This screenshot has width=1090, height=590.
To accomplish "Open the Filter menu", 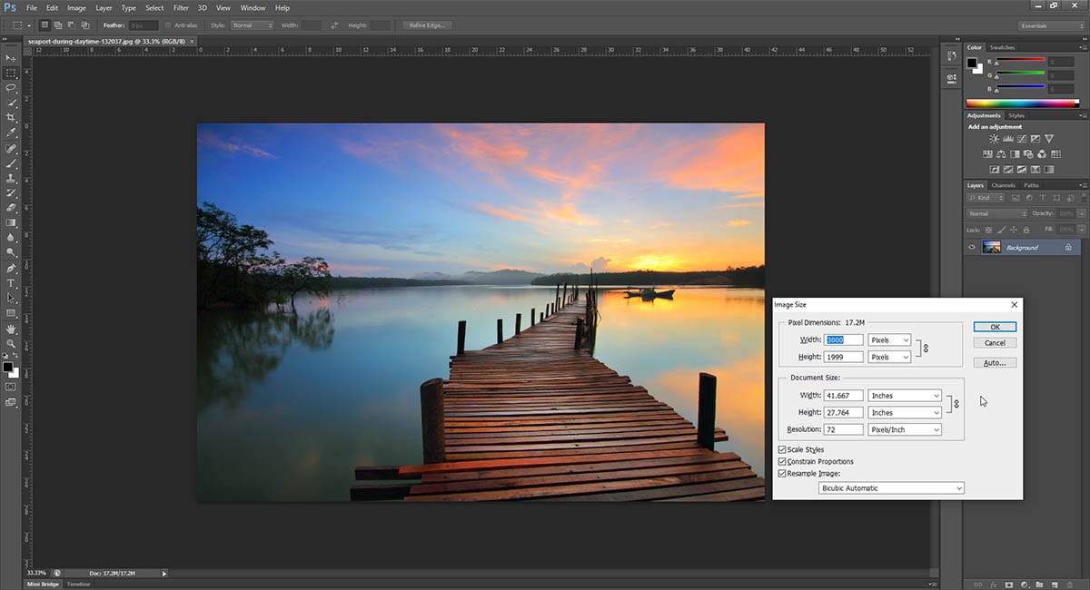I will pos(182,8).
